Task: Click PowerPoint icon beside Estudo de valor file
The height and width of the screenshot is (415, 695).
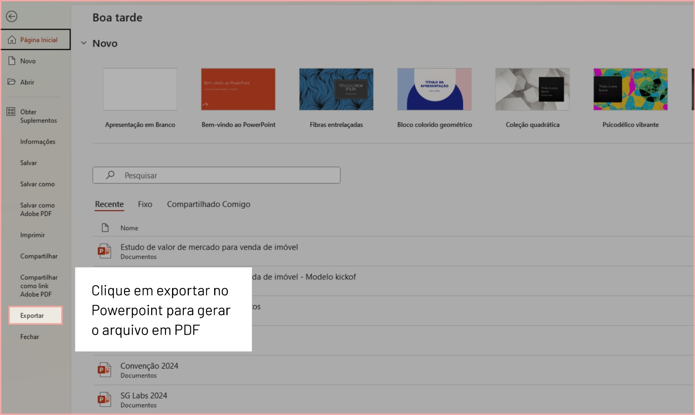Action: (104, 251)
